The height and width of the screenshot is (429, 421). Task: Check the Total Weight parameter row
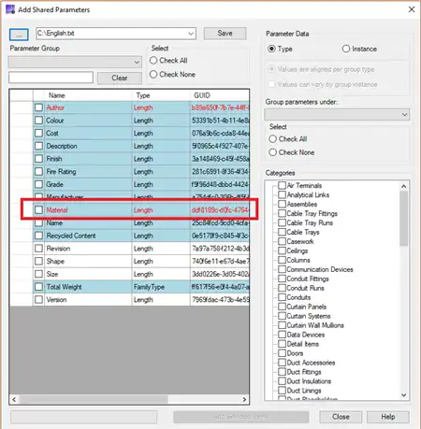(x=38, y=287)
